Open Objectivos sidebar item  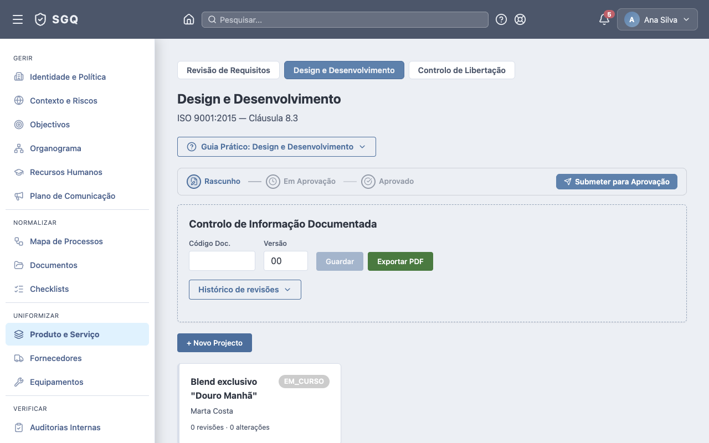click(x=77, y=125)
